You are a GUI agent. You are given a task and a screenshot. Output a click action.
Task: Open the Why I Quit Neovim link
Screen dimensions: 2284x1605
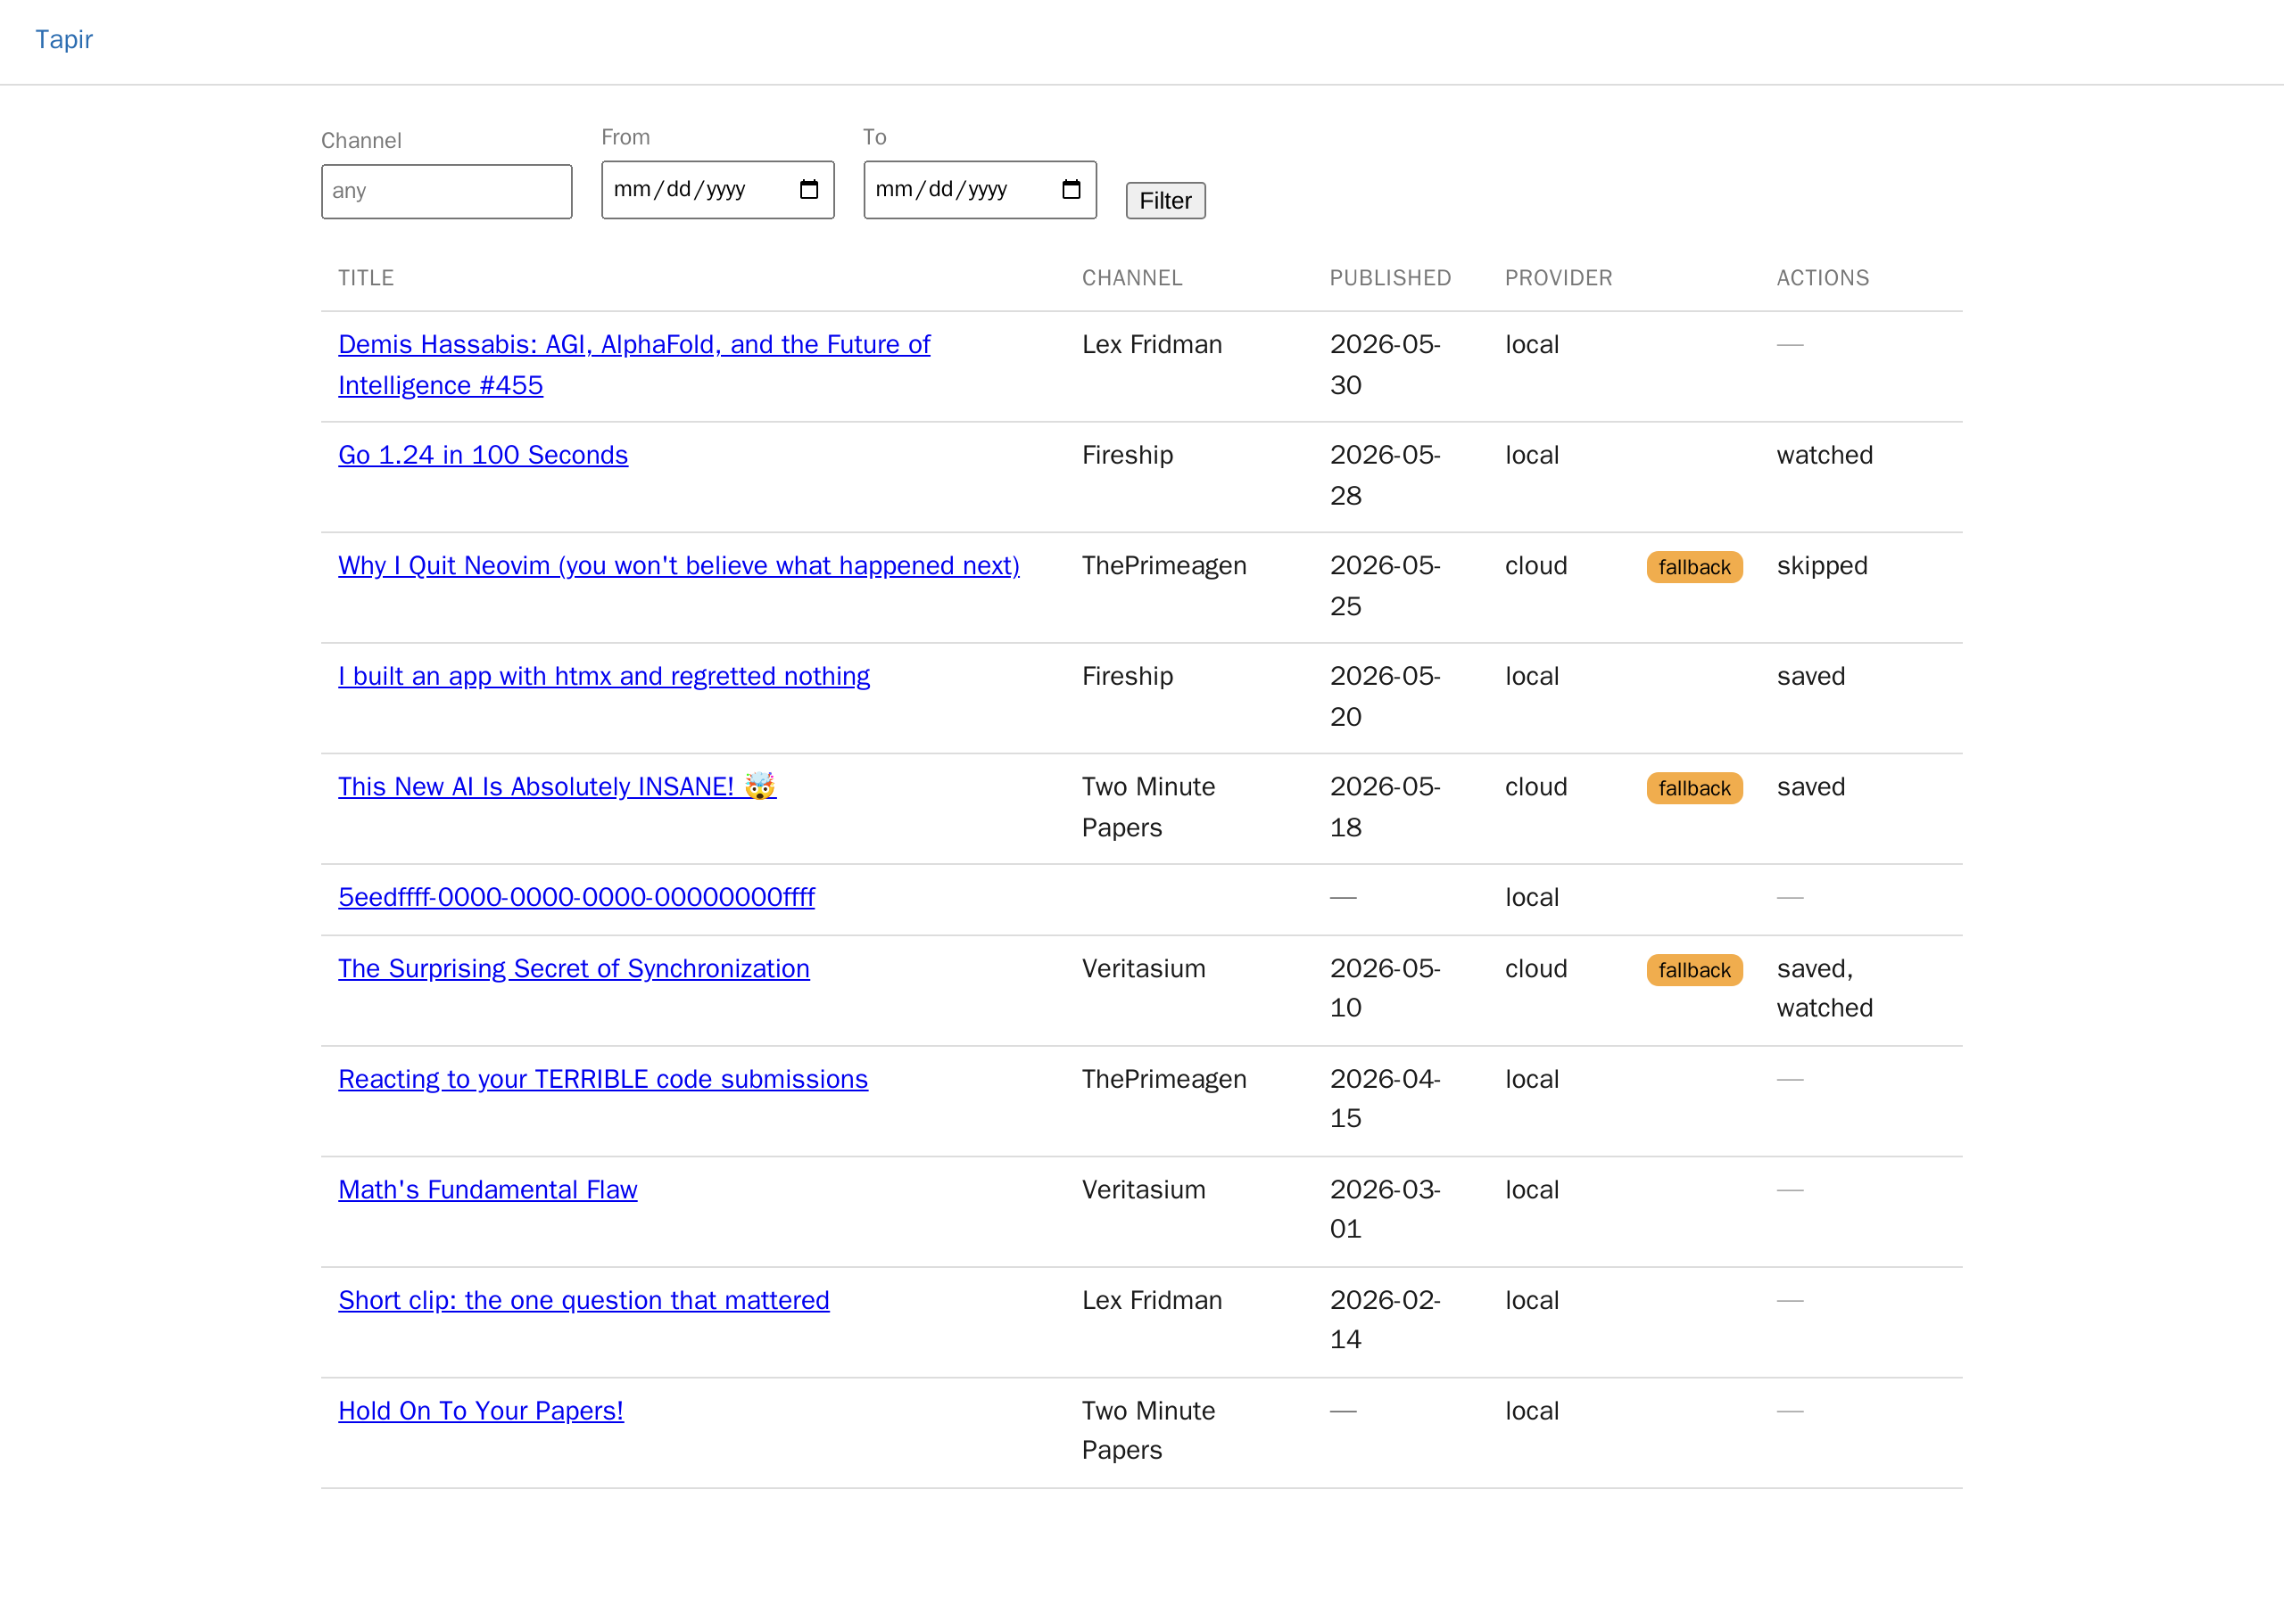678,564
